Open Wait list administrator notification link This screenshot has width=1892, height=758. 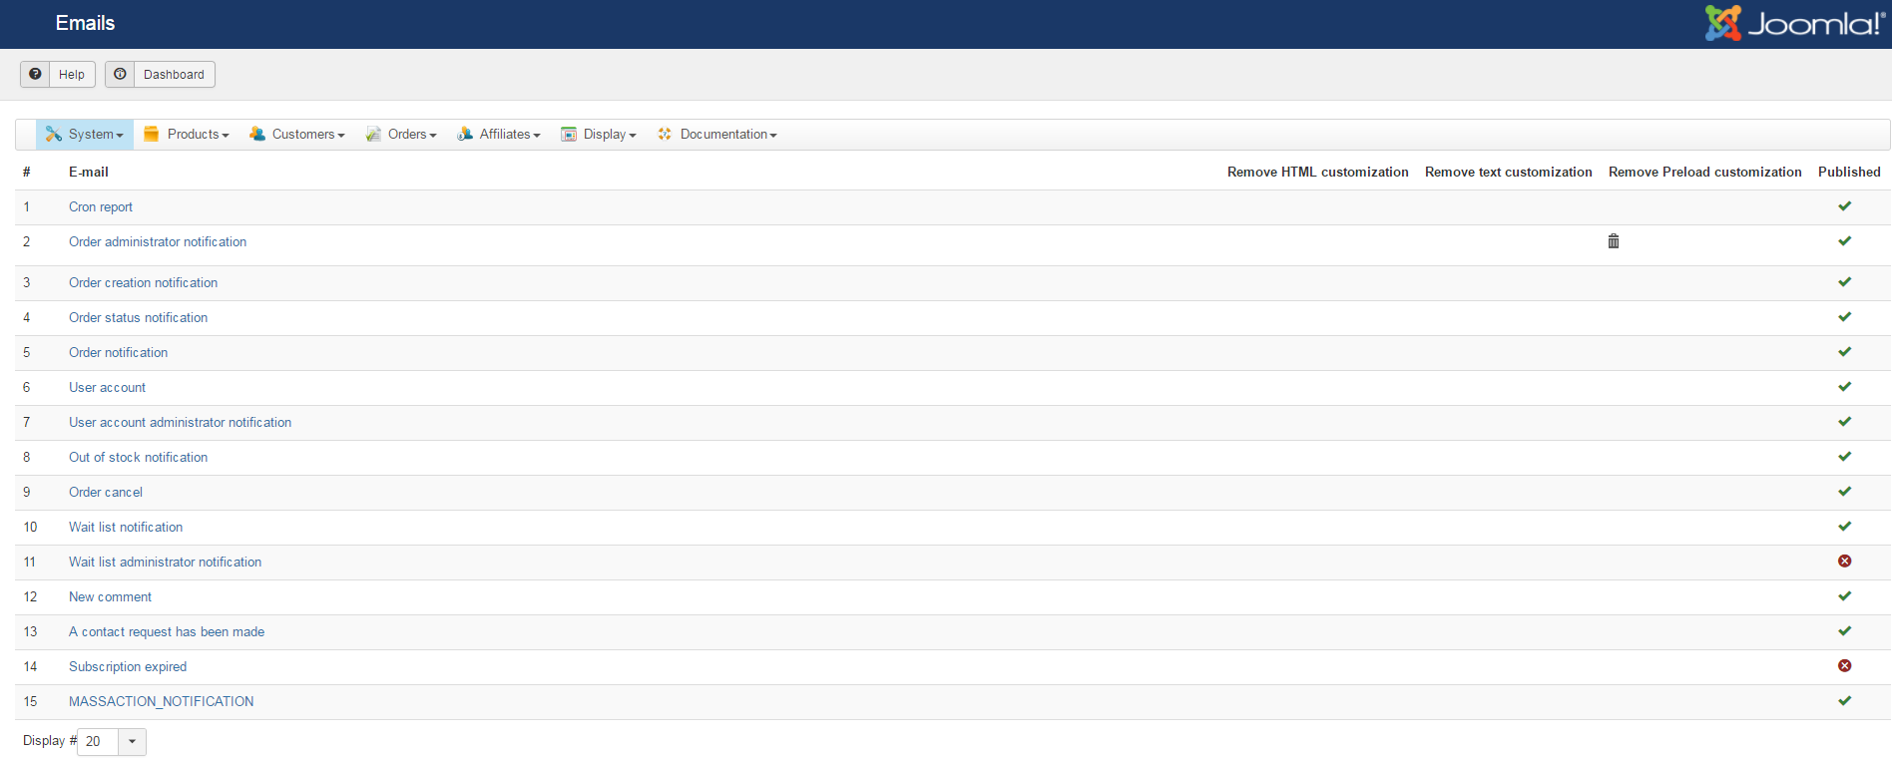pos(165,562)
